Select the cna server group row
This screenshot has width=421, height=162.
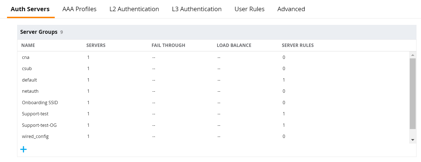coord(213,57)
